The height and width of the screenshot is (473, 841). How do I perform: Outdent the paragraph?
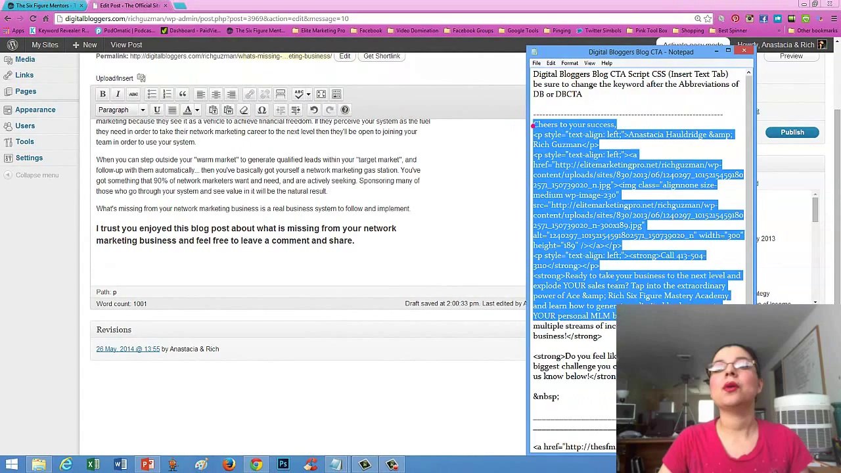click(x=281, y=110)
